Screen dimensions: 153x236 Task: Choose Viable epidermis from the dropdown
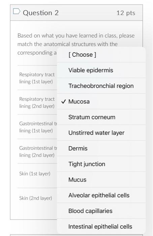(101, 70)
